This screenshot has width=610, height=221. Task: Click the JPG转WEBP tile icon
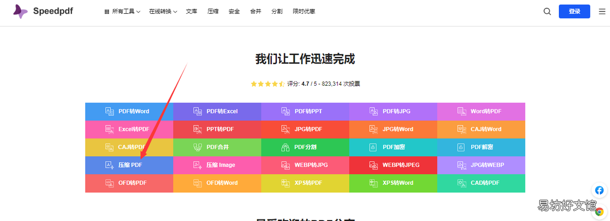pos(461,165)
